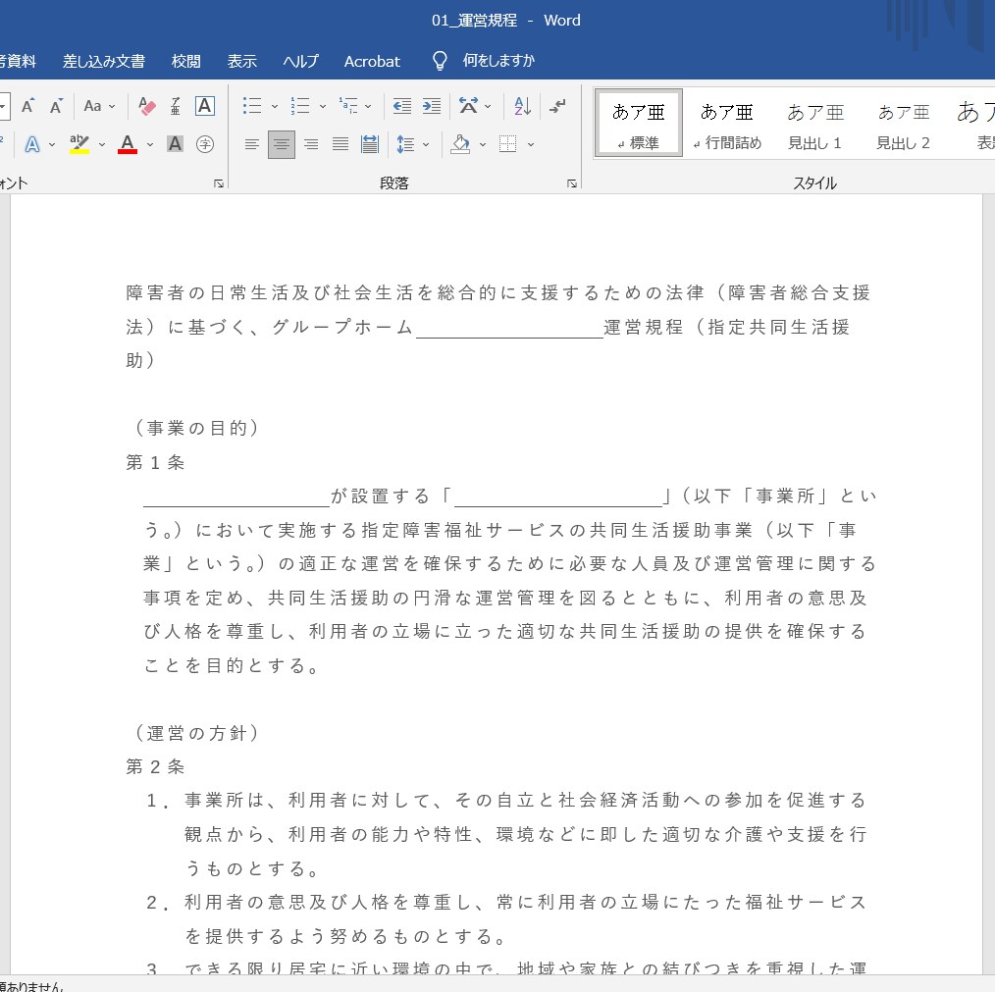
Task: Decrease the paragraph indent
Action: pos(401,105)
